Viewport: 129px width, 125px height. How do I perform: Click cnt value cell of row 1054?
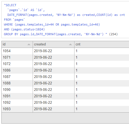[102, 51]
